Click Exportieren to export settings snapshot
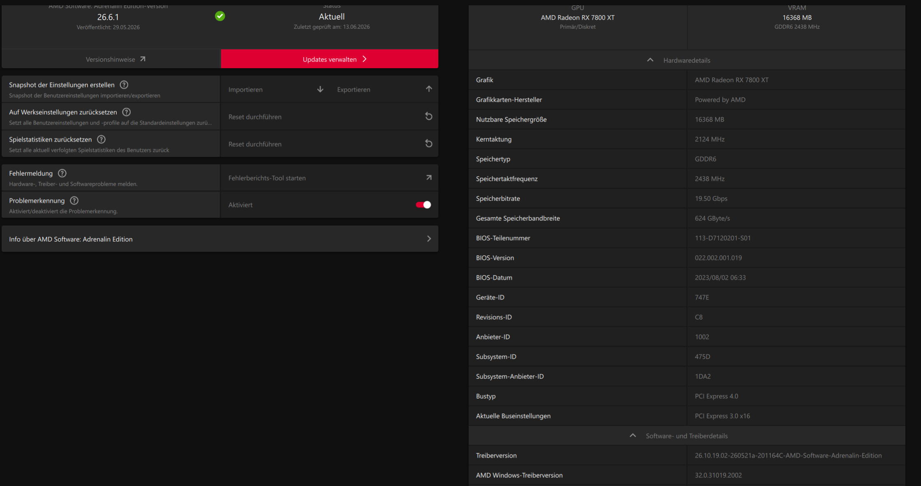 [354, 90]
